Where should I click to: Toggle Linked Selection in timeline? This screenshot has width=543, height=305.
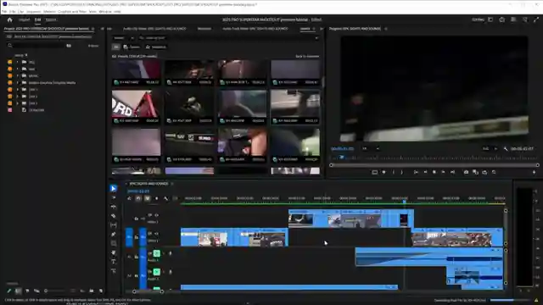147,198
